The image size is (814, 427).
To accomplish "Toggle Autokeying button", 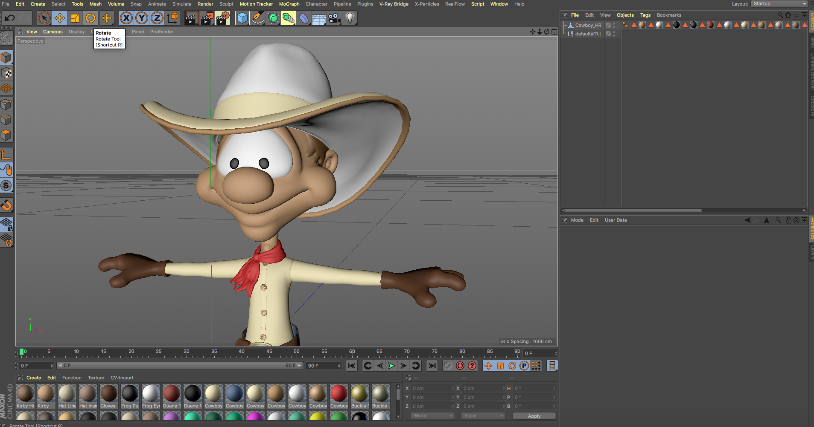I will point(460,366).
